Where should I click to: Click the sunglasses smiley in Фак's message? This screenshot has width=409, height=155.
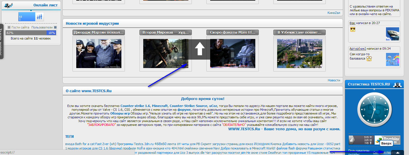click(353, 30)
